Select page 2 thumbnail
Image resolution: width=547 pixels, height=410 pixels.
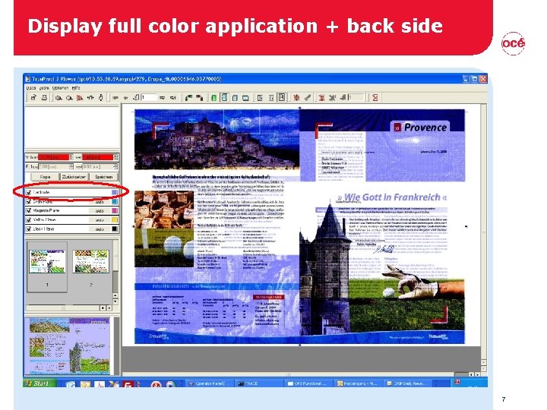click(x=90, y=261)
